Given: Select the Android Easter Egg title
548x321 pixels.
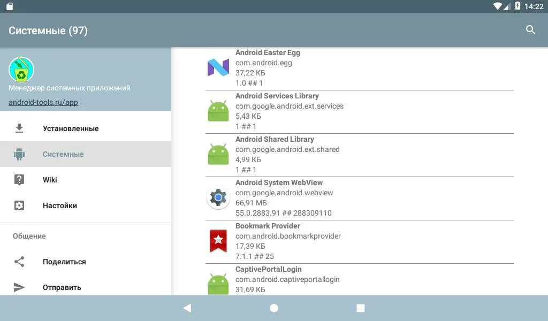Looking at the screenshot, I should click(x=268, y=52).
